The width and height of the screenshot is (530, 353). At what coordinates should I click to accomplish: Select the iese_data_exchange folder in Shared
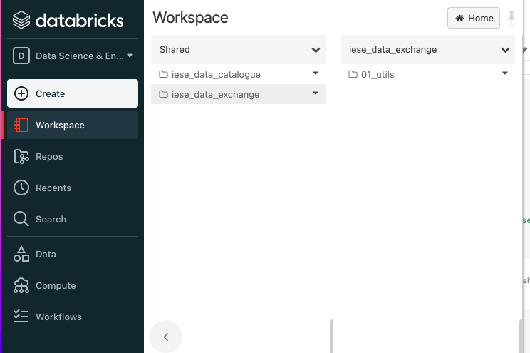click(x=215, y=94)
